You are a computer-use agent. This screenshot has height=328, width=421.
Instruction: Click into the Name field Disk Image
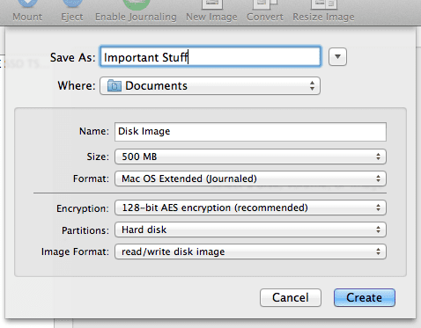click(x=250, y=132)
